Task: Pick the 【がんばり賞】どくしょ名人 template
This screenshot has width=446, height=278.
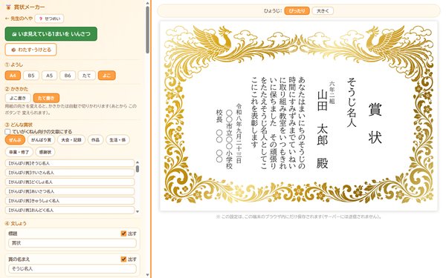Action: pyautogui.click(x=70, y=182)
